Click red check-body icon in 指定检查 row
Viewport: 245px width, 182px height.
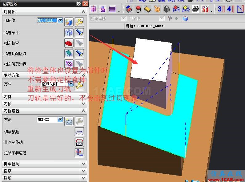tap(69, 43)
